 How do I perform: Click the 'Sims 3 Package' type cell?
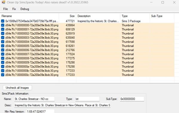(x=131, y=21)
